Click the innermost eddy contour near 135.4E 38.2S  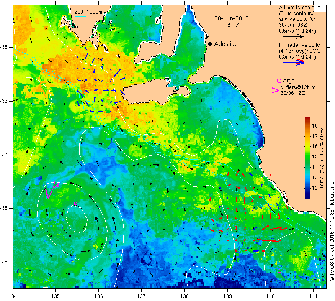point(77,219)
